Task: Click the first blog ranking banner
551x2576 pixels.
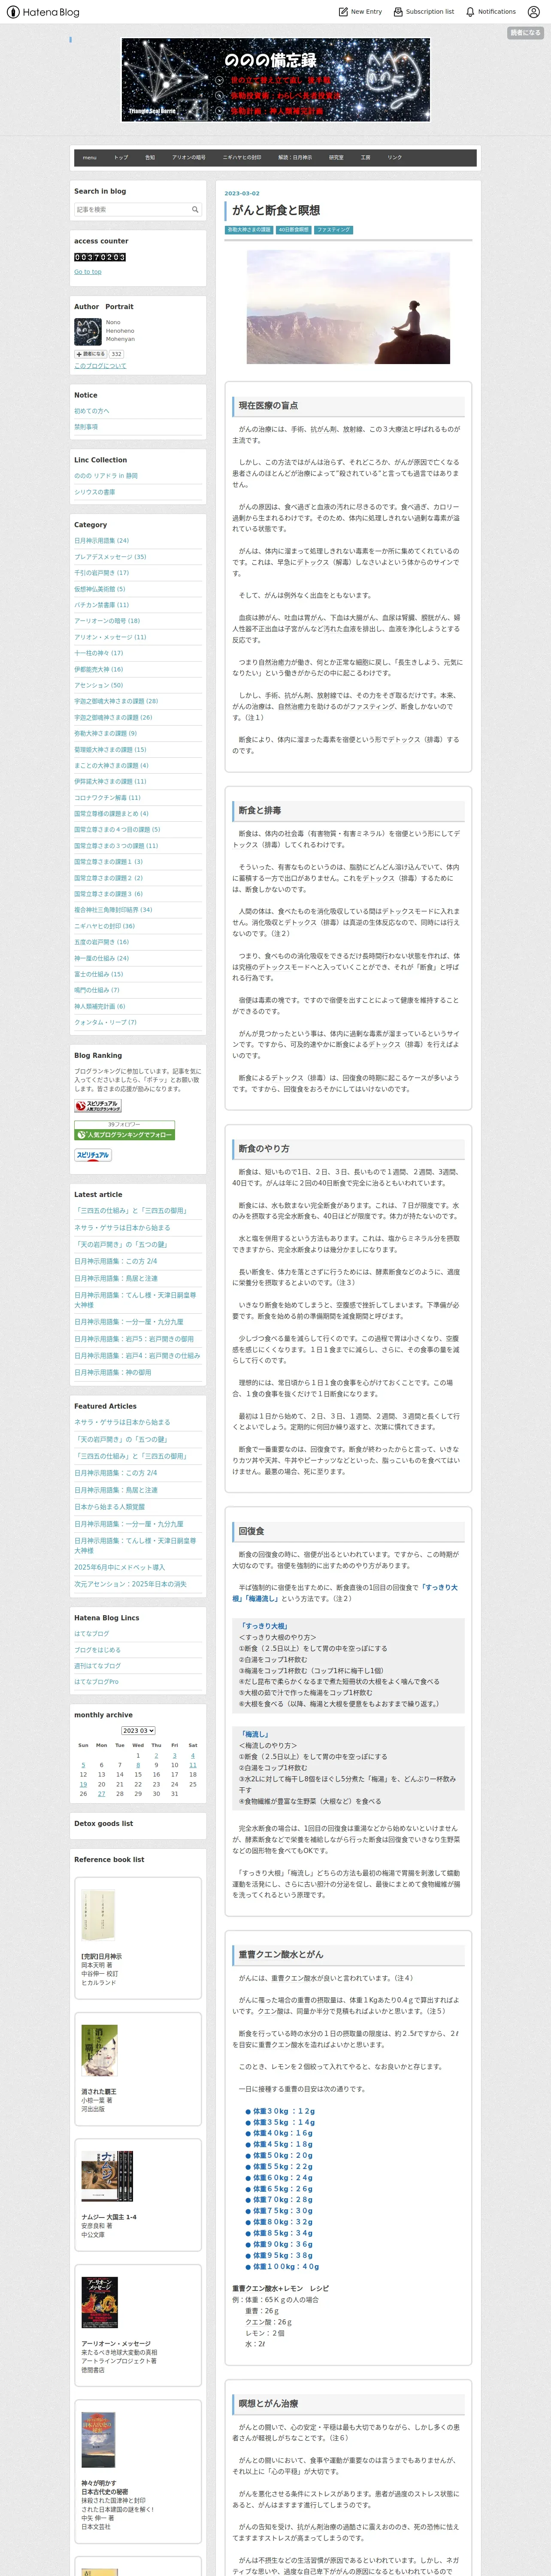Action: (98, 1106)
